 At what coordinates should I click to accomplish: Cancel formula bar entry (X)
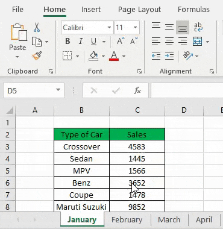coord(93,91)
